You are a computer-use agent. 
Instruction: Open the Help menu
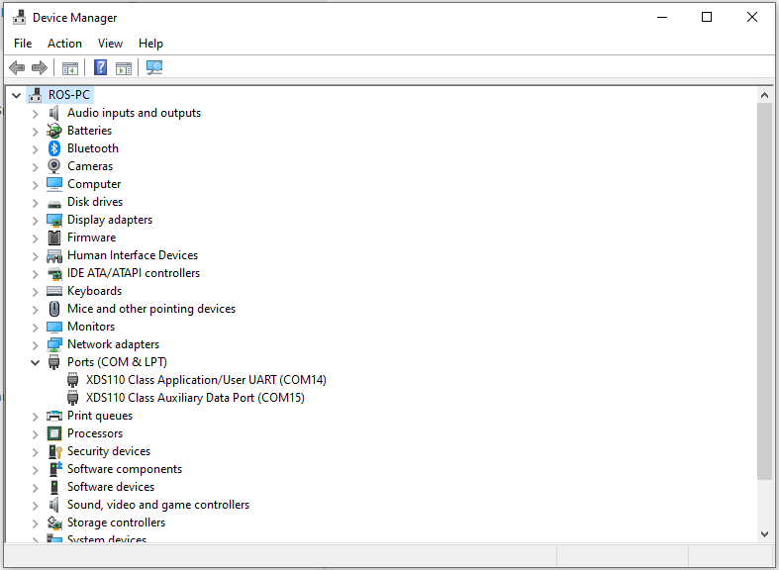click(150, 44)
